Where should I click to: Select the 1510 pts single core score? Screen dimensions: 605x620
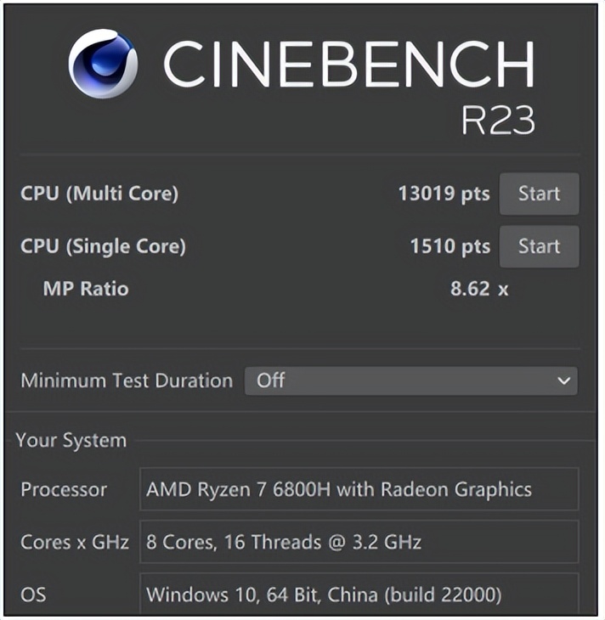tap(450, 246)
